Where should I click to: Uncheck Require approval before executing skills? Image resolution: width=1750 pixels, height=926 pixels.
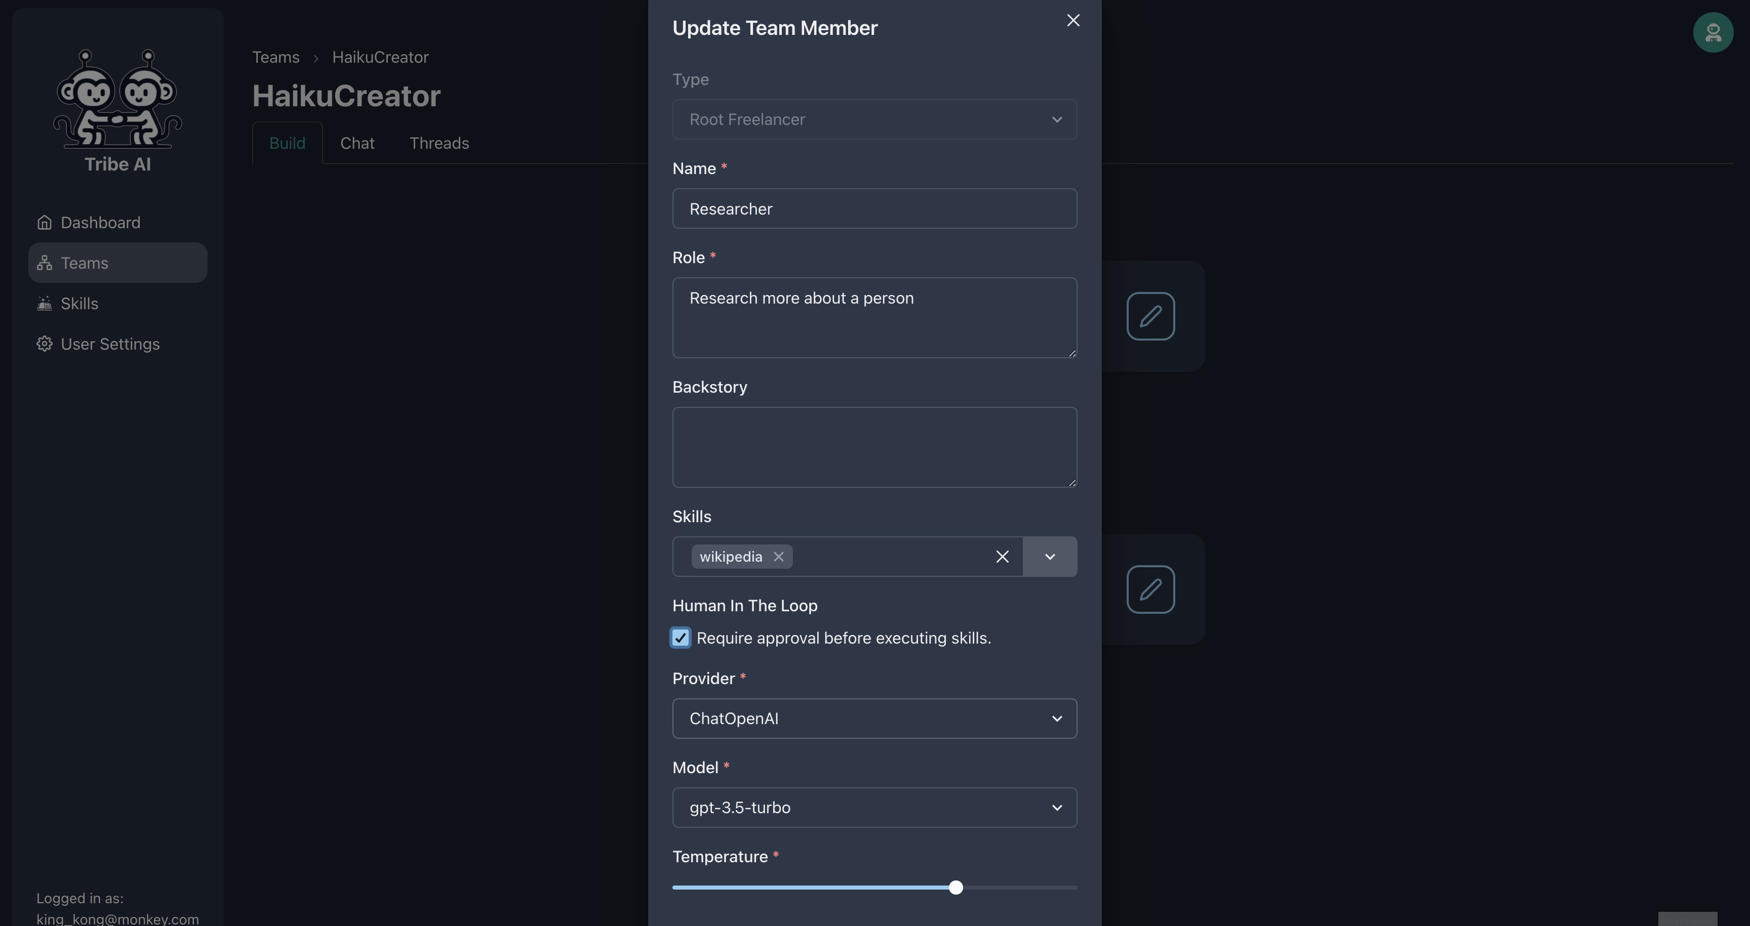tap(680, 638)
